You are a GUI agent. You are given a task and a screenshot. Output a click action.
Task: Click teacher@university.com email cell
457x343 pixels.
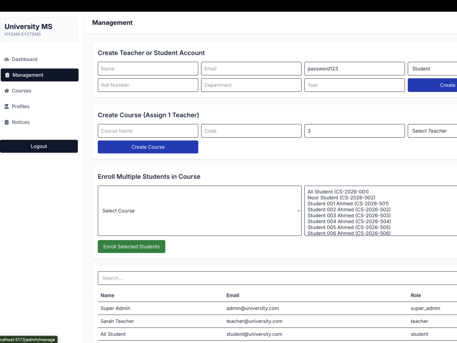(255, 321)
